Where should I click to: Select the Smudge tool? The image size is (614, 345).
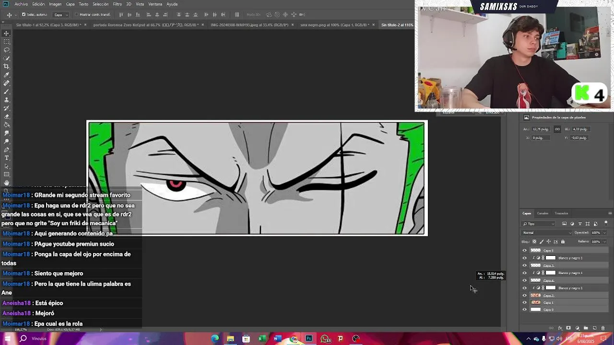[x=6, y=133]
